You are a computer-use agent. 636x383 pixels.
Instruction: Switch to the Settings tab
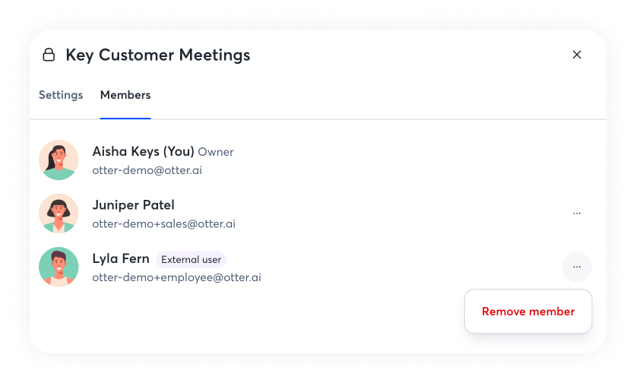(61, 95)
